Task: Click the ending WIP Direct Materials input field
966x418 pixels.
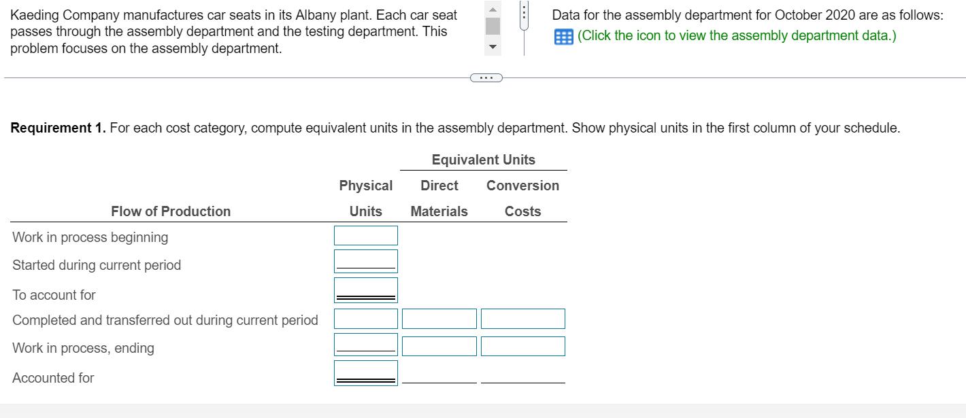Action: pyautogui.click(x=439, y=345)
